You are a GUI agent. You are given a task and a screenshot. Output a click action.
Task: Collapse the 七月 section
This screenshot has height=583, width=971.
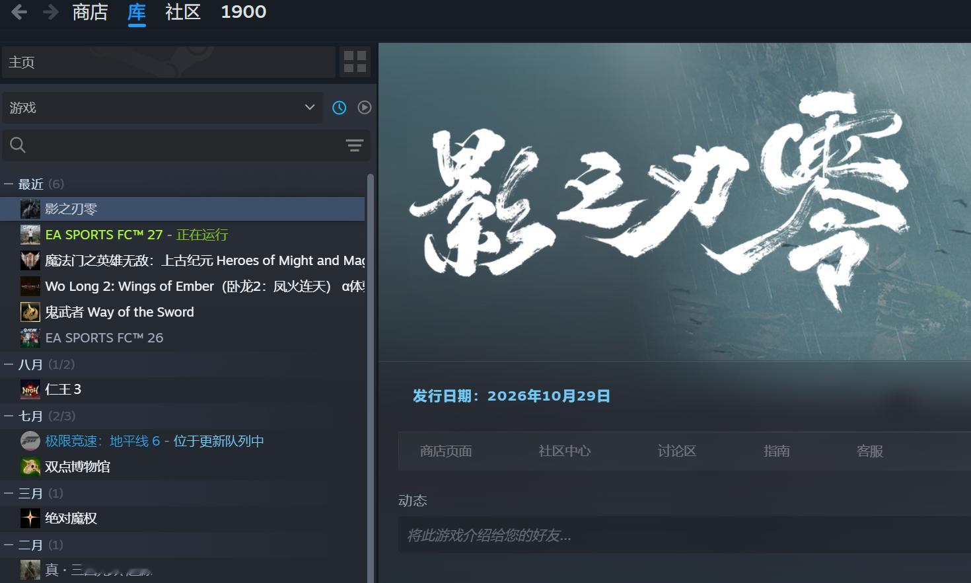tap(9, 416)
